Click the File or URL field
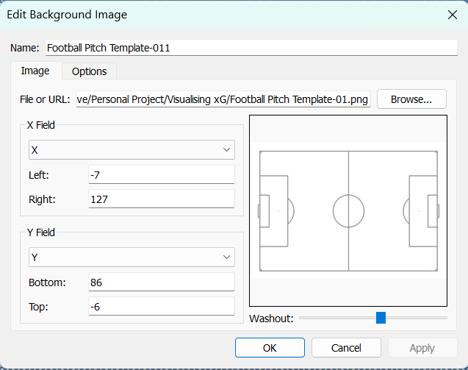This screenshot has width=468, height=370. 223,99
